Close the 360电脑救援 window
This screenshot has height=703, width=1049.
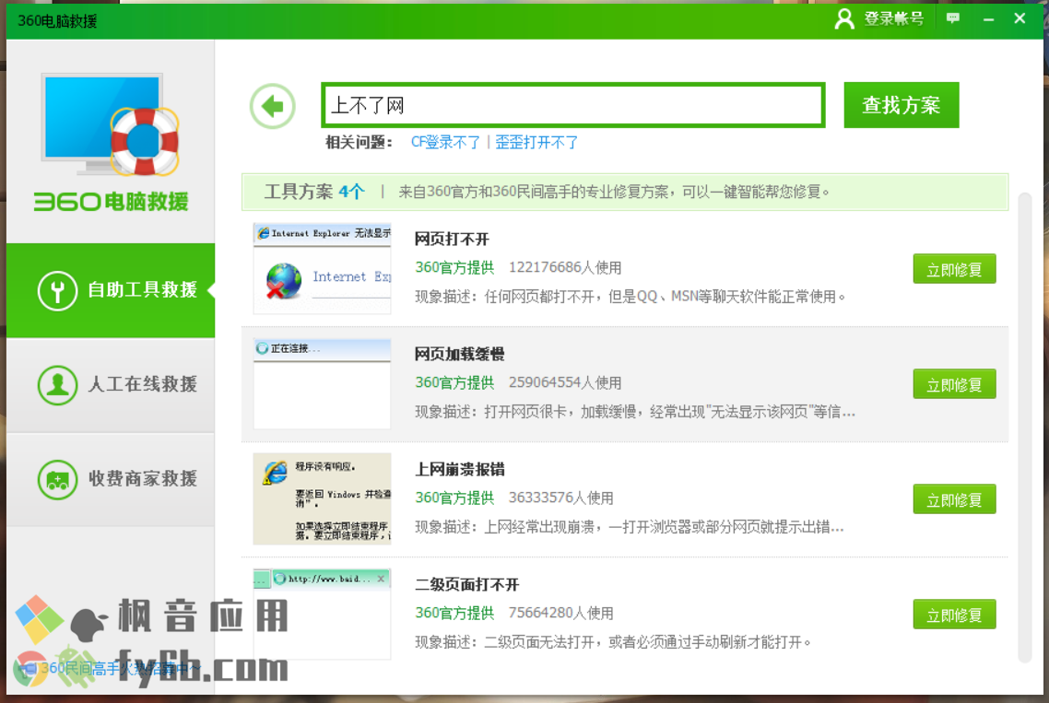coord(1020,18)
